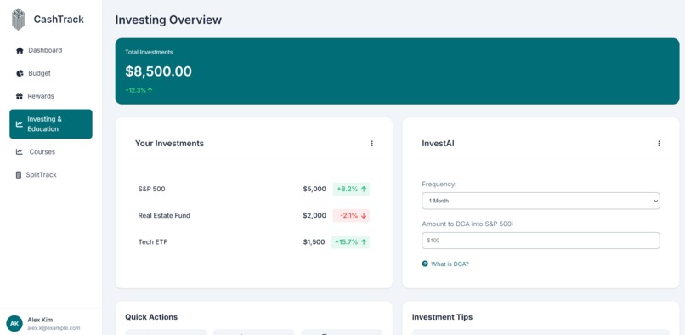Open the What is DCA? link
Image resolution: width=685 pixels, height=335 pixels.
450,264
